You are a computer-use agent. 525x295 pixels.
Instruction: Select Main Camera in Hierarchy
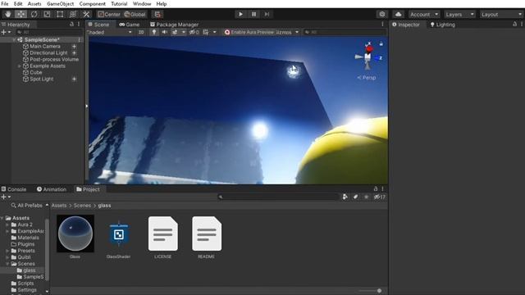click(x=45, y=46)
